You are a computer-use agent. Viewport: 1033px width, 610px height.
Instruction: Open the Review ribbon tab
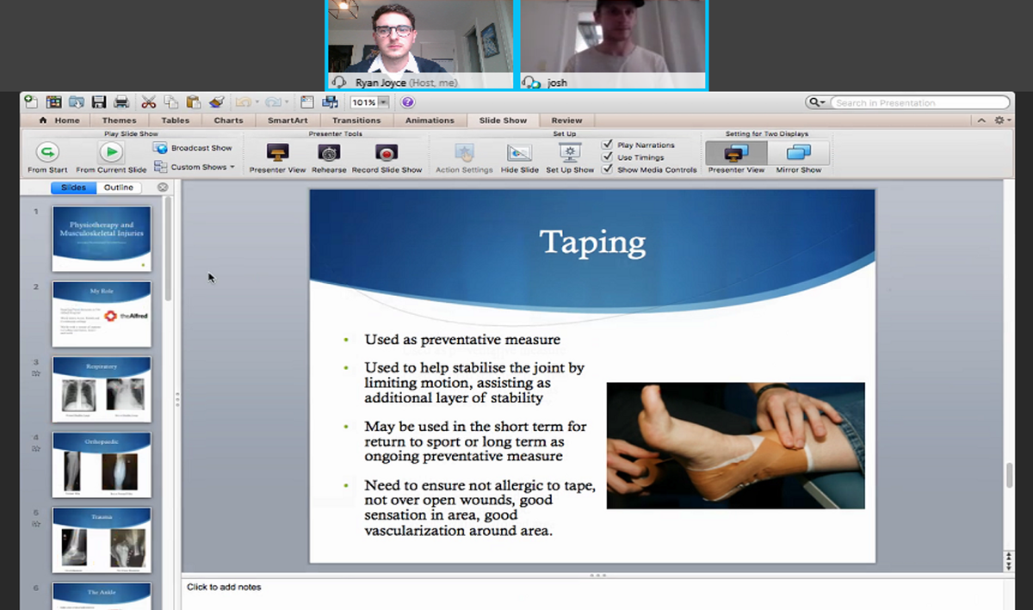[566, 120]
